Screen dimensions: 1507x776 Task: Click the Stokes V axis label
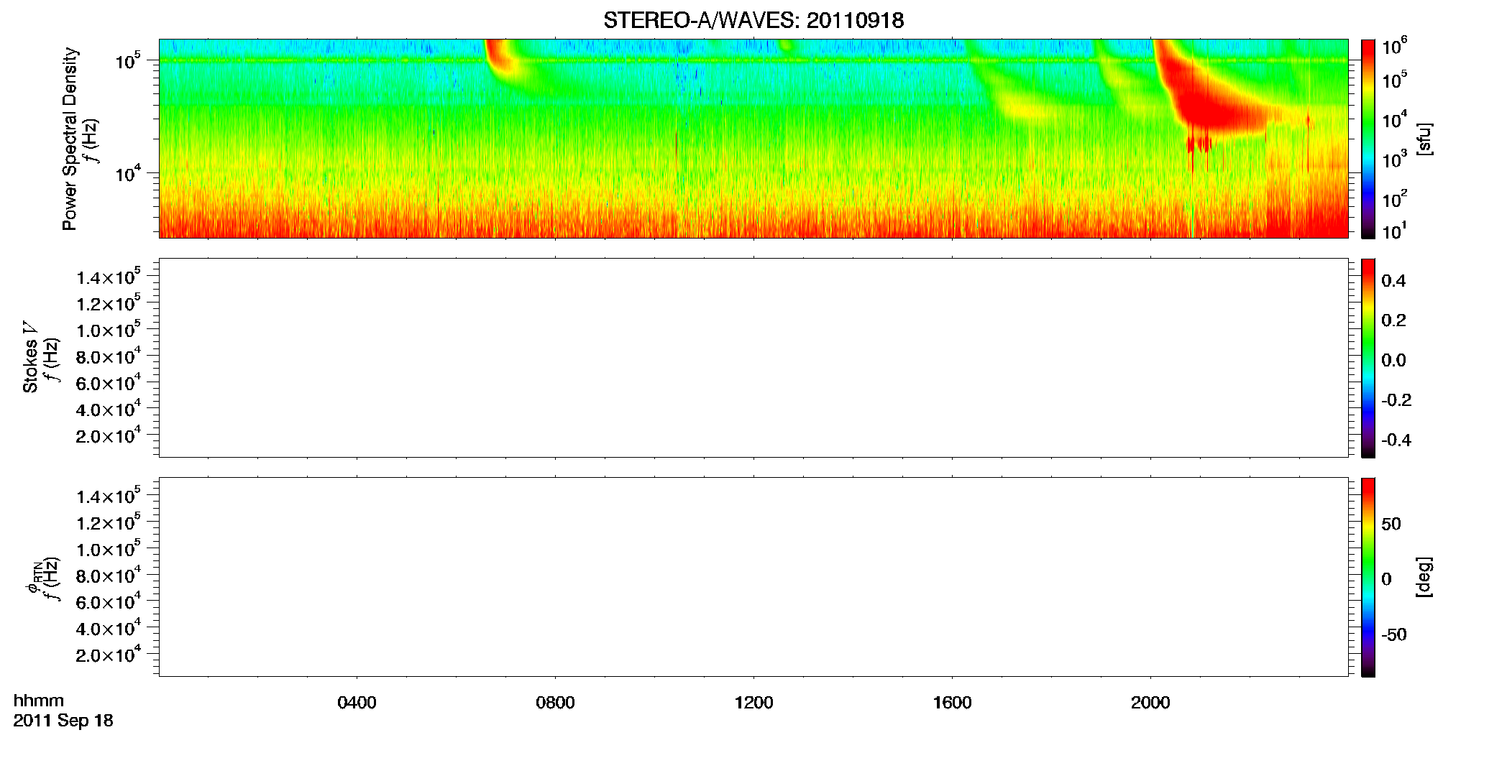click(x=30, y=357)
